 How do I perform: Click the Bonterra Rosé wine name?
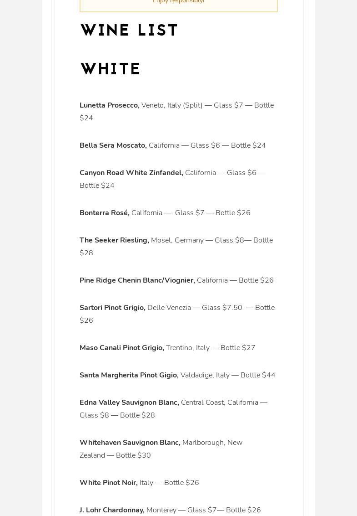click(104, 213)
